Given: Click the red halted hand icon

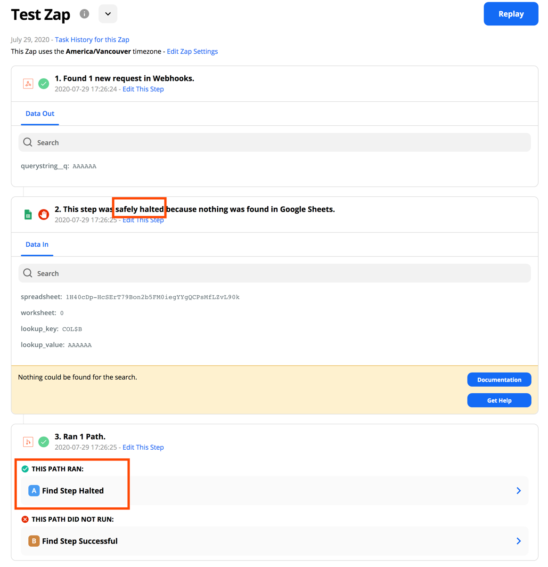Looking at the screenshot, I should coord(44,215).
